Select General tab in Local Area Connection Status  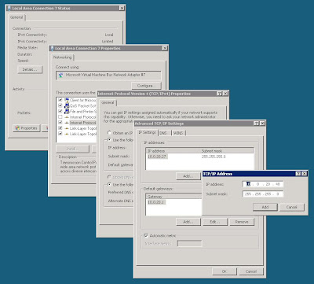pos(16,17)
